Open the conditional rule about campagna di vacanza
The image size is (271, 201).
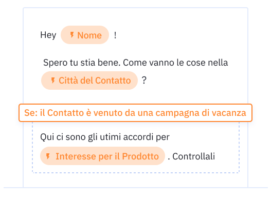(x=136, y=113)
